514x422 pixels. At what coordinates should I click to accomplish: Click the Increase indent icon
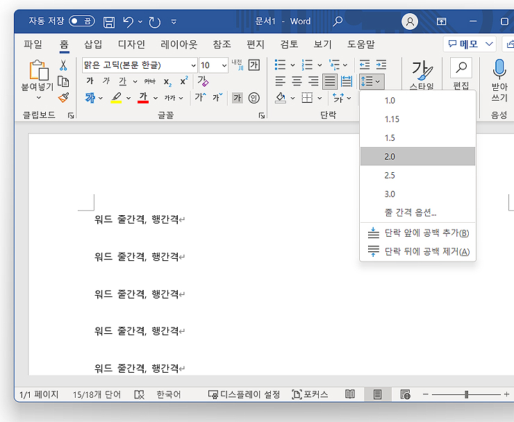click(381, 65)
